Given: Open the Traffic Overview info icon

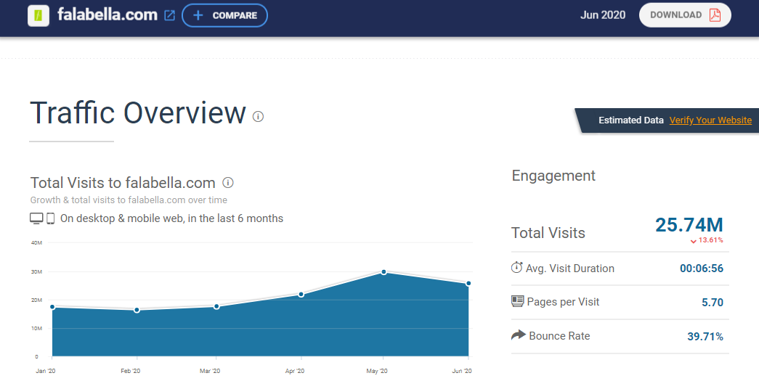Looking at the screenshot, I should pyautogui.click(x=258, y=117).
